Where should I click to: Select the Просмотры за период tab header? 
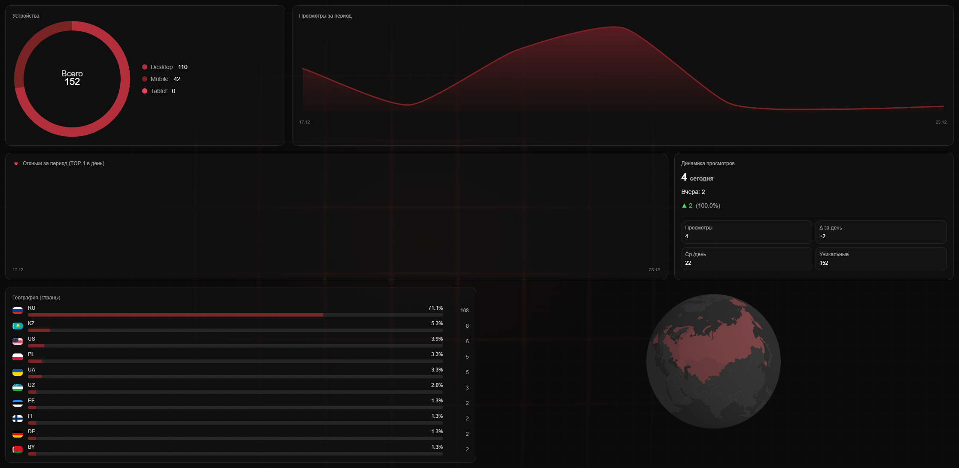(325, 15)
